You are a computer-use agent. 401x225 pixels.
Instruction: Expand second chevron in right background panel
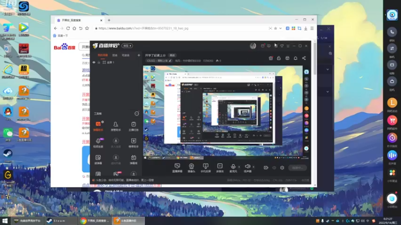click(328, 91)
